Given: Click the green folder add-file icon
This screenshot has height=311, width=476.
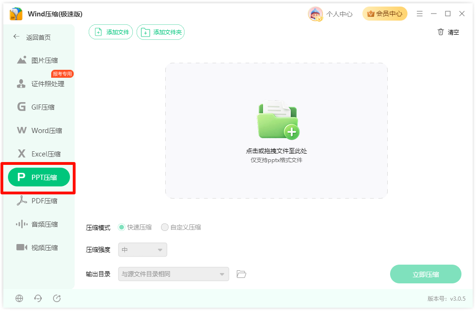Looking at the screenshot, I should tap(278, 120).
